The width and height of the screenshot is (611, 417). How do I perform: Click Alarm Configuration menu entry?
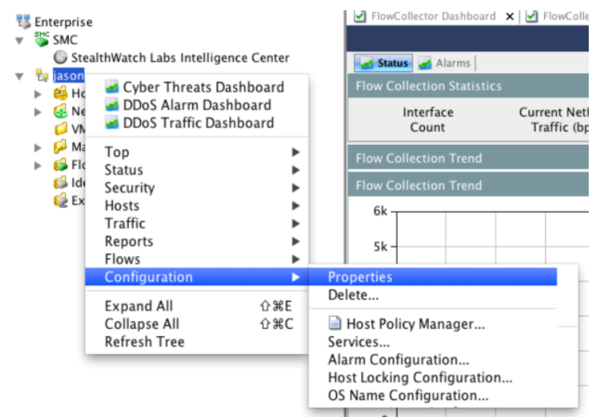(x=397, y=359)
